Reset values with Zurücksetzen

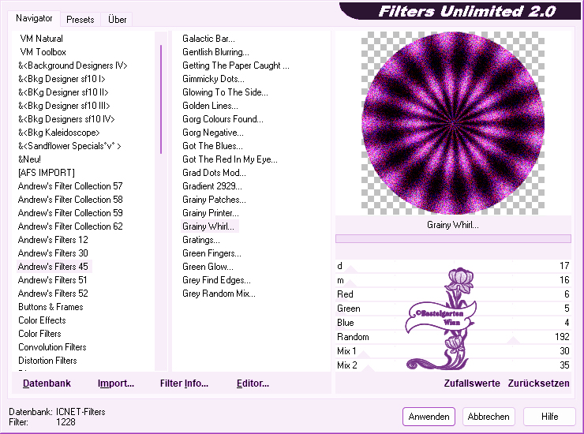pyautogui.click(x=538, y=383)
